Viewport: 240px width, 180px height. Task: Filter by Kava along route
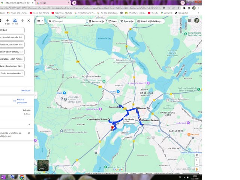pos(112,21)
